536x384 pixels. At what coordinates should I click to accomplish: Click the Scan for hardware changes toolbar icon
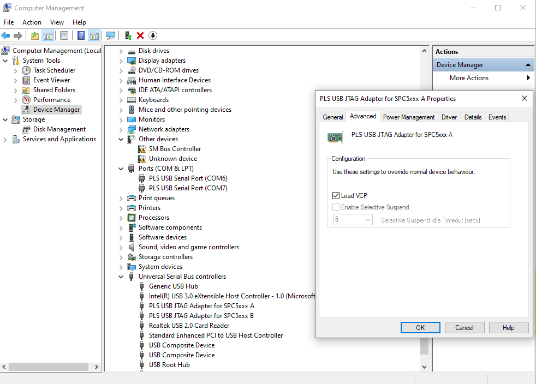[x=111, y=35]
